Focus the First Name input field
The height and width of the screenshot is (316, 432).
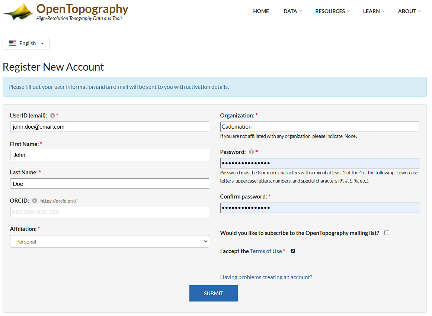[x=109, y=155]
